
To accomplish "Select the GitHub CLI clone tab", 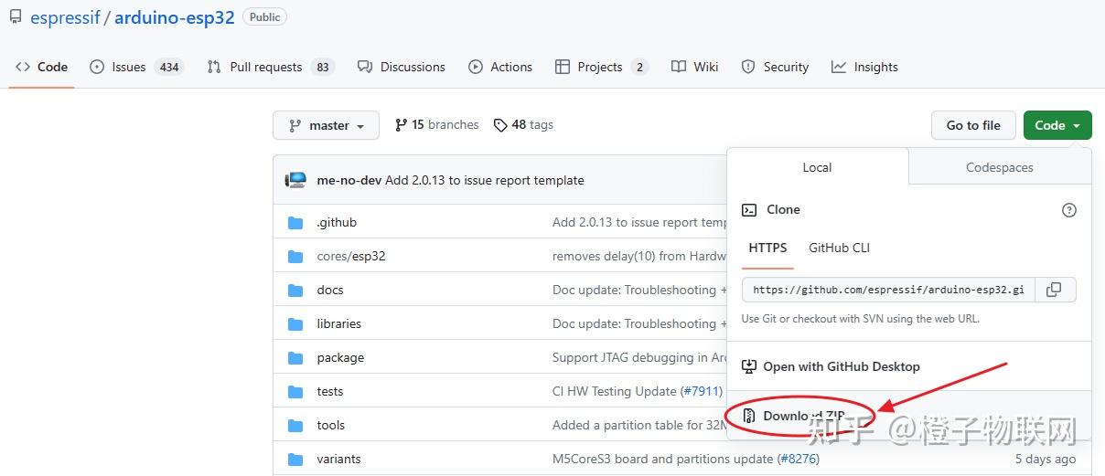I will [839, 248].
